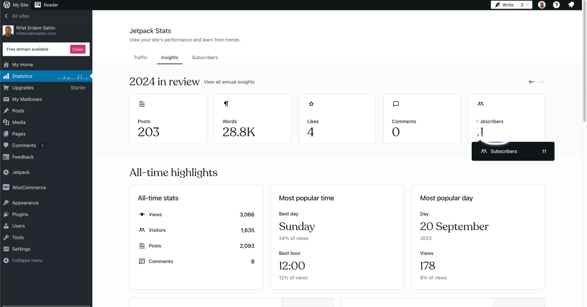The height and width of the screenshot is (307, 587).
Task: Go back to All sites
Action: click(17, 16)
